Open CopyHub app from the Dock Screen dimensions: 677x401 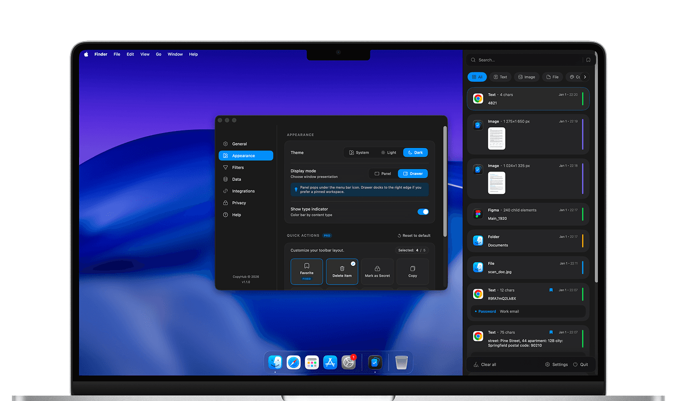[375, 362]
